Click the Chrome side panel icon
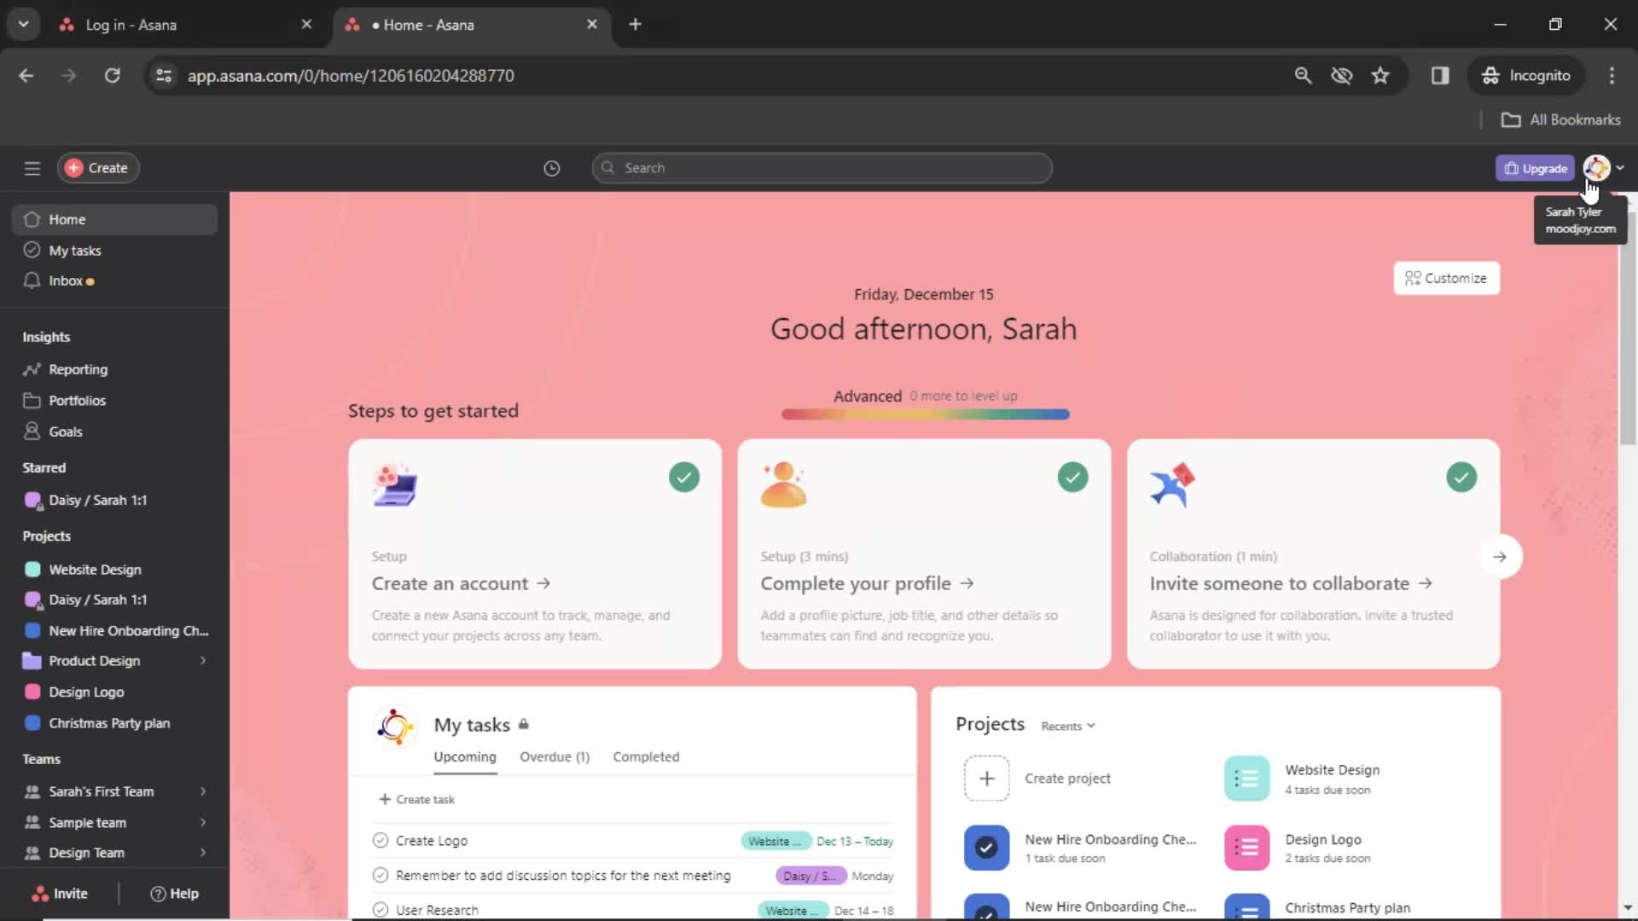The height and width of the screenshot is (921, 1638). click(x=1440, y=75)
